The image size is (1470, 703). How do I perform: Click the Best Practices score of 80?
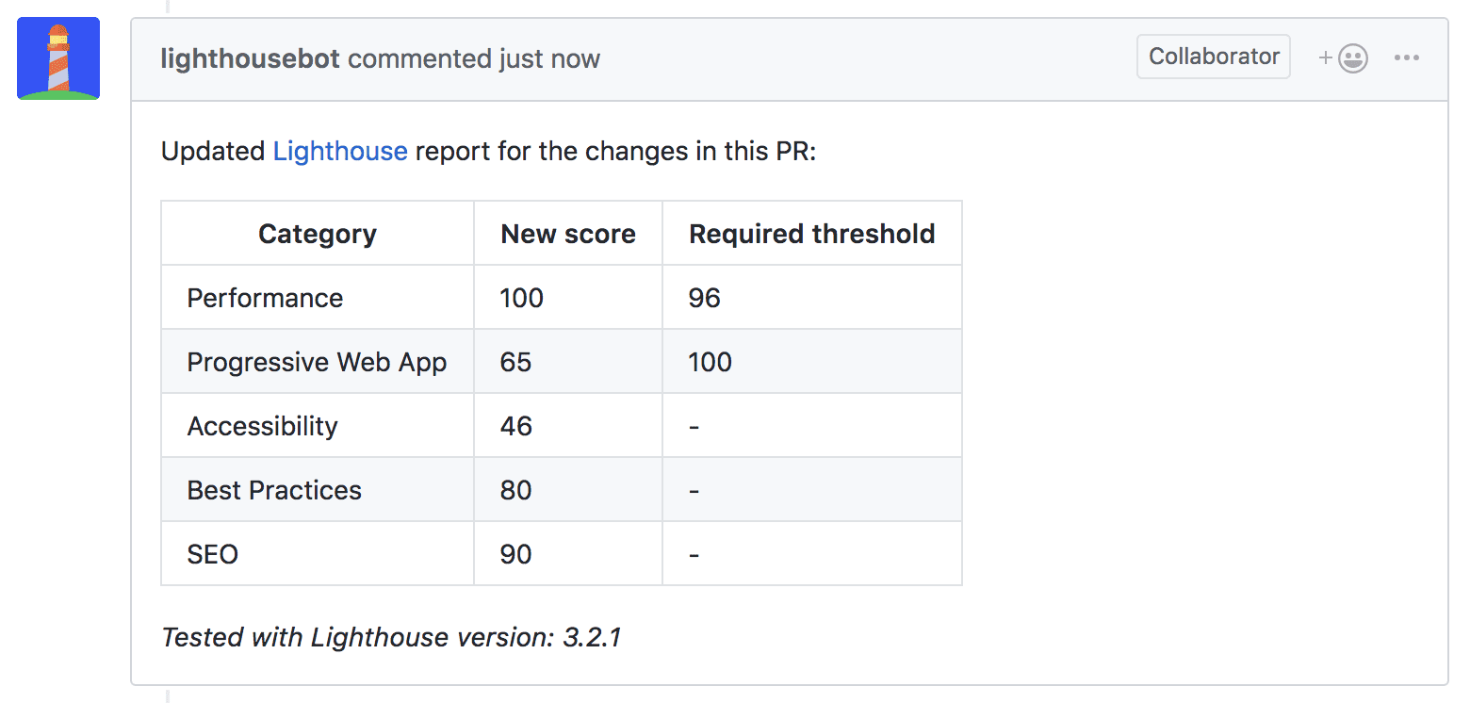514,489
